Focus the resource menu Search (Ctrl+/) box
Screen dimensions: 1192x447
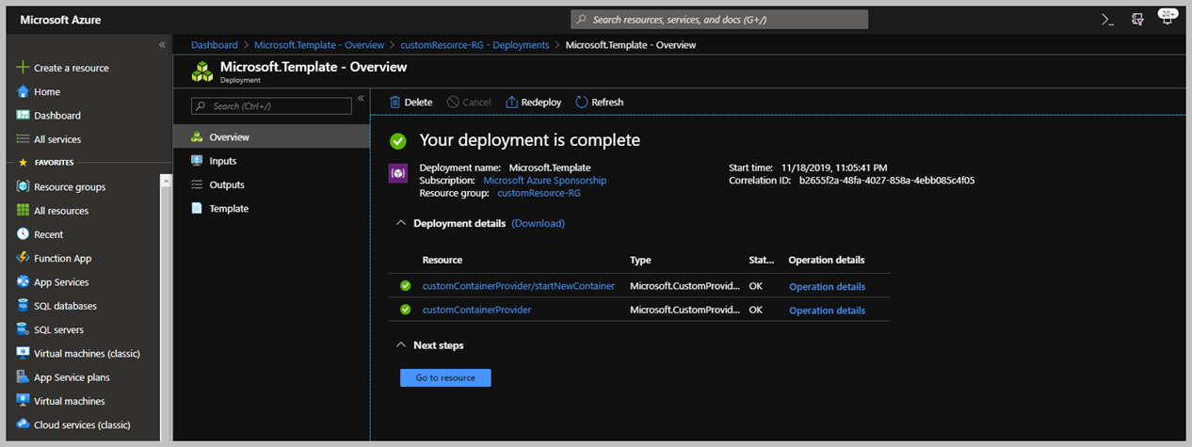coord(271,105)
